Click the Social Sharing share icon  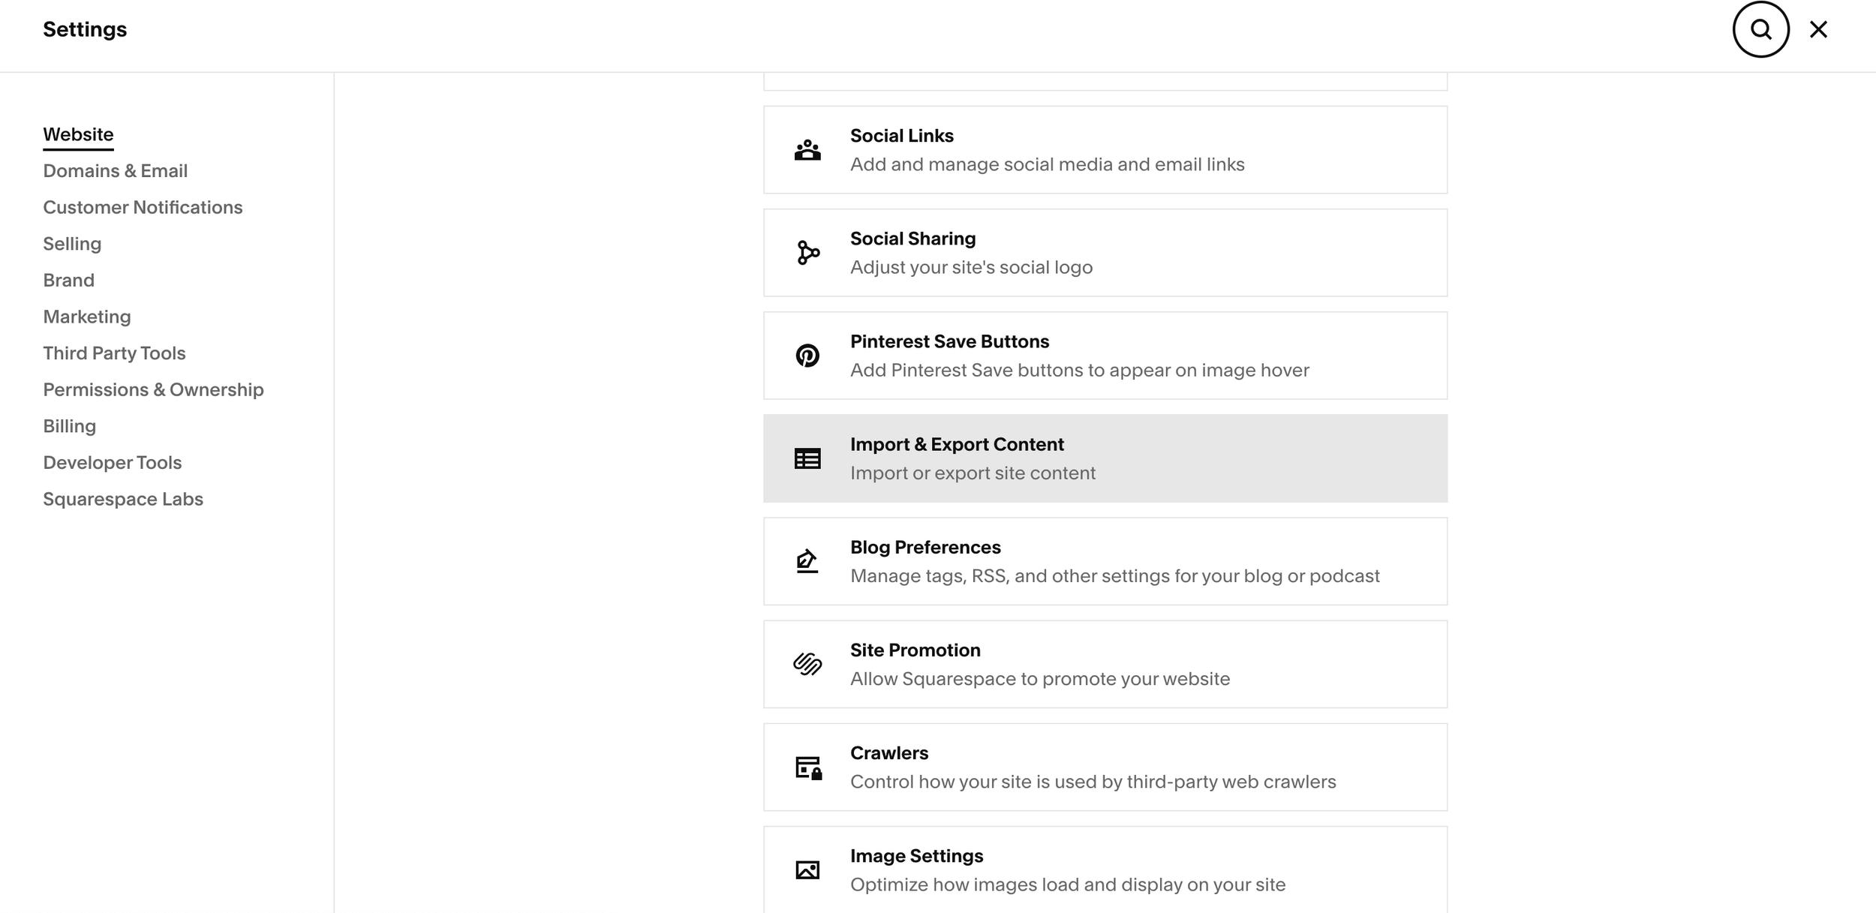807,252
